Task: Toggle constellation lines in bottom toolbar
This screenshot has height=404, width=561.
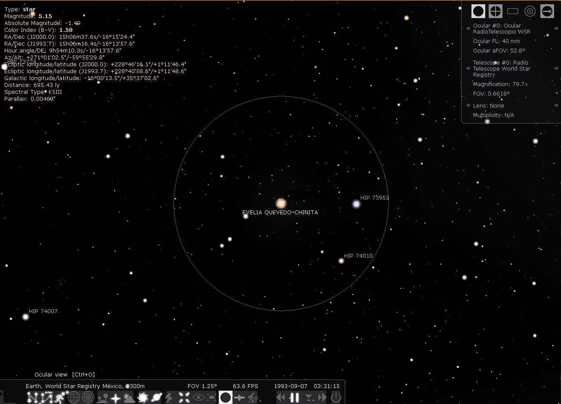Action: (33, 398)
